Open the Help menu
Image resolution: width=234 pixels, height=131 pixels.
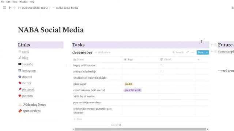point(32,2)
